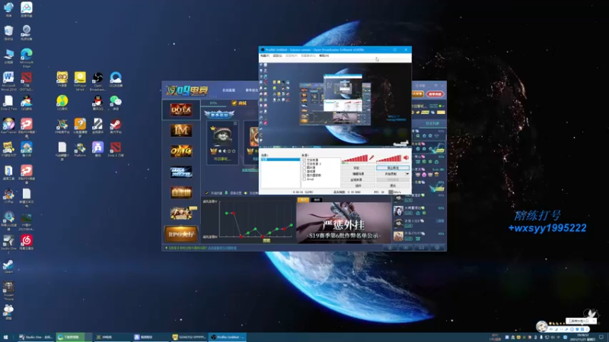Viewport: 609px width, 342px height.
Task: Open the taskbar clock and date
Action: tap(582, 337)
